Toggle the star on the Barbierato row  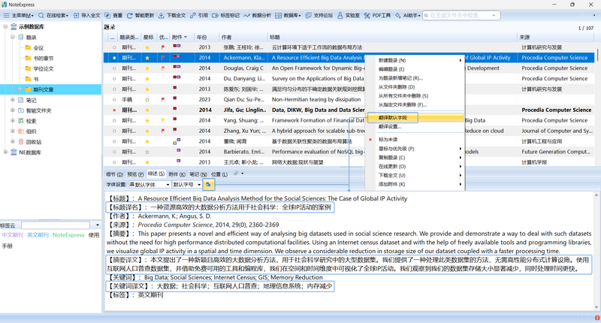pos(147,152)
